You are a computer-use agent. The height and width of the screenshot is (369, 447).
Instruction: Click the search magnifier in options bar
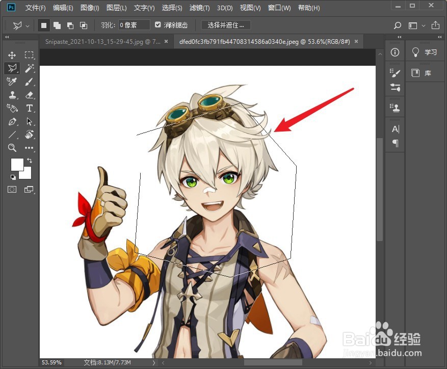(x=397, y=25)
